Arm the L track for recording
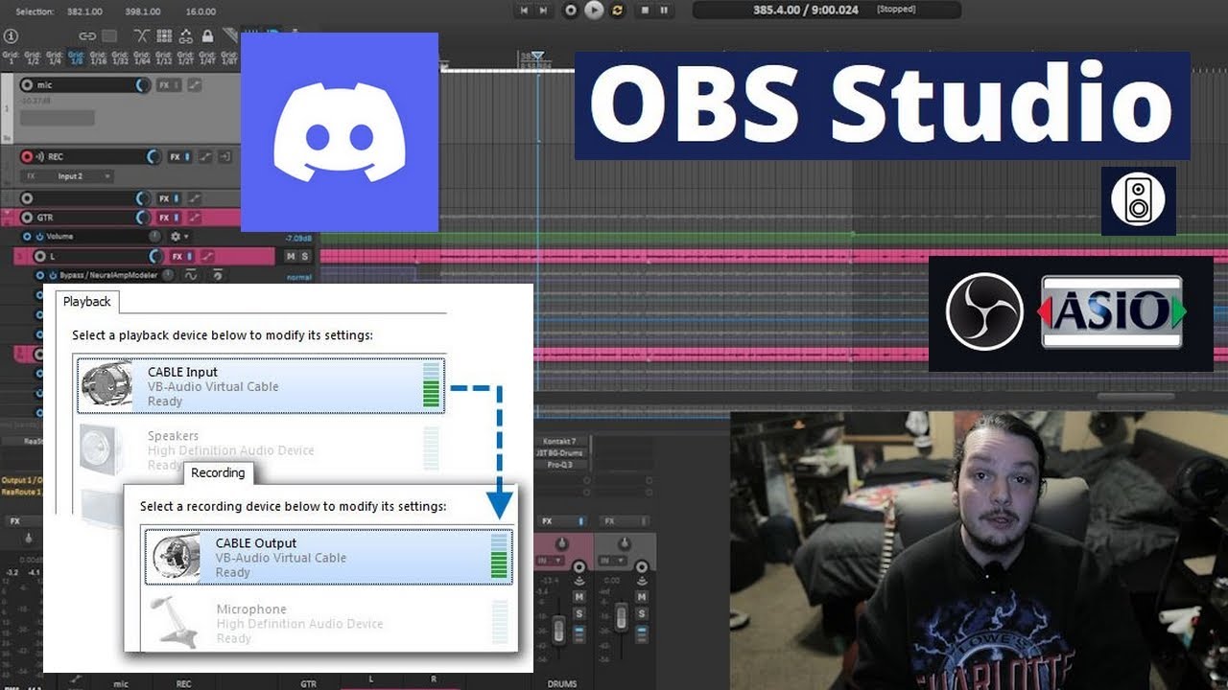The width and height of the screenshot is (1228, 690). point(38,257)
